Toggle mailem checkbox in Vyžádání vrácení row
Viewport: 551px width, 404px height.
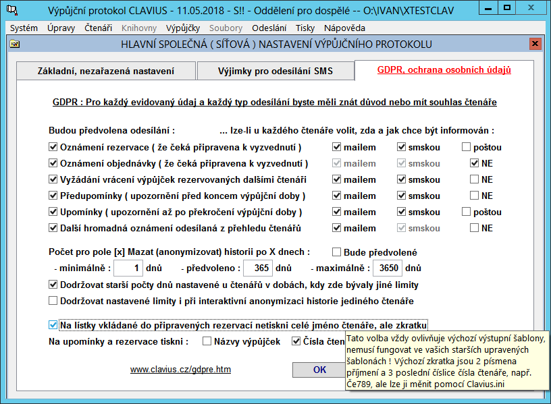[337, 179]
